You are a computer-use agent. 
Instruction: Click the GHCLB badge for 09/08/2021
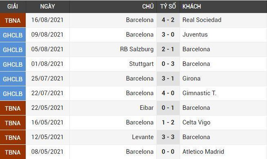(13, 35)
